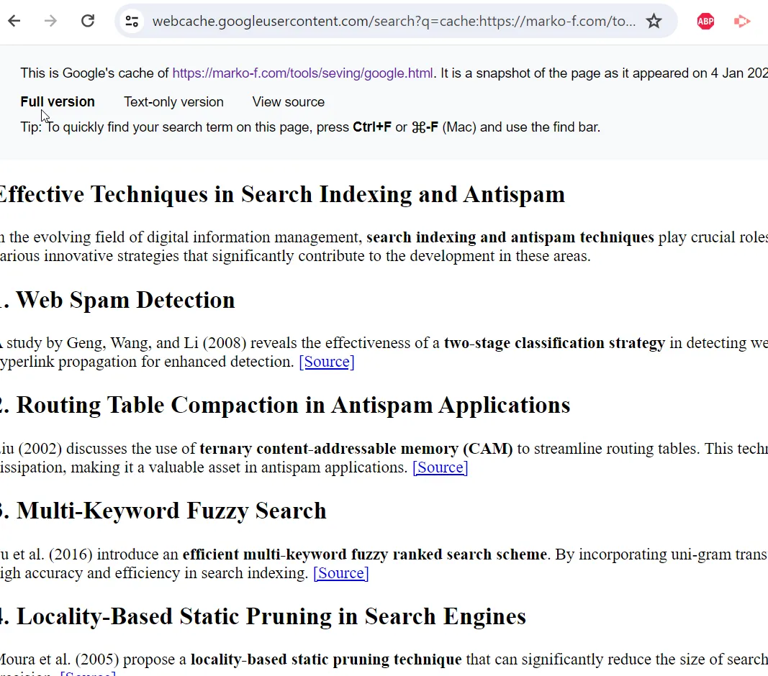
Task: Click Locality-Based Static Pruning in Search Engines heading
Action: (x=263, y=616)
